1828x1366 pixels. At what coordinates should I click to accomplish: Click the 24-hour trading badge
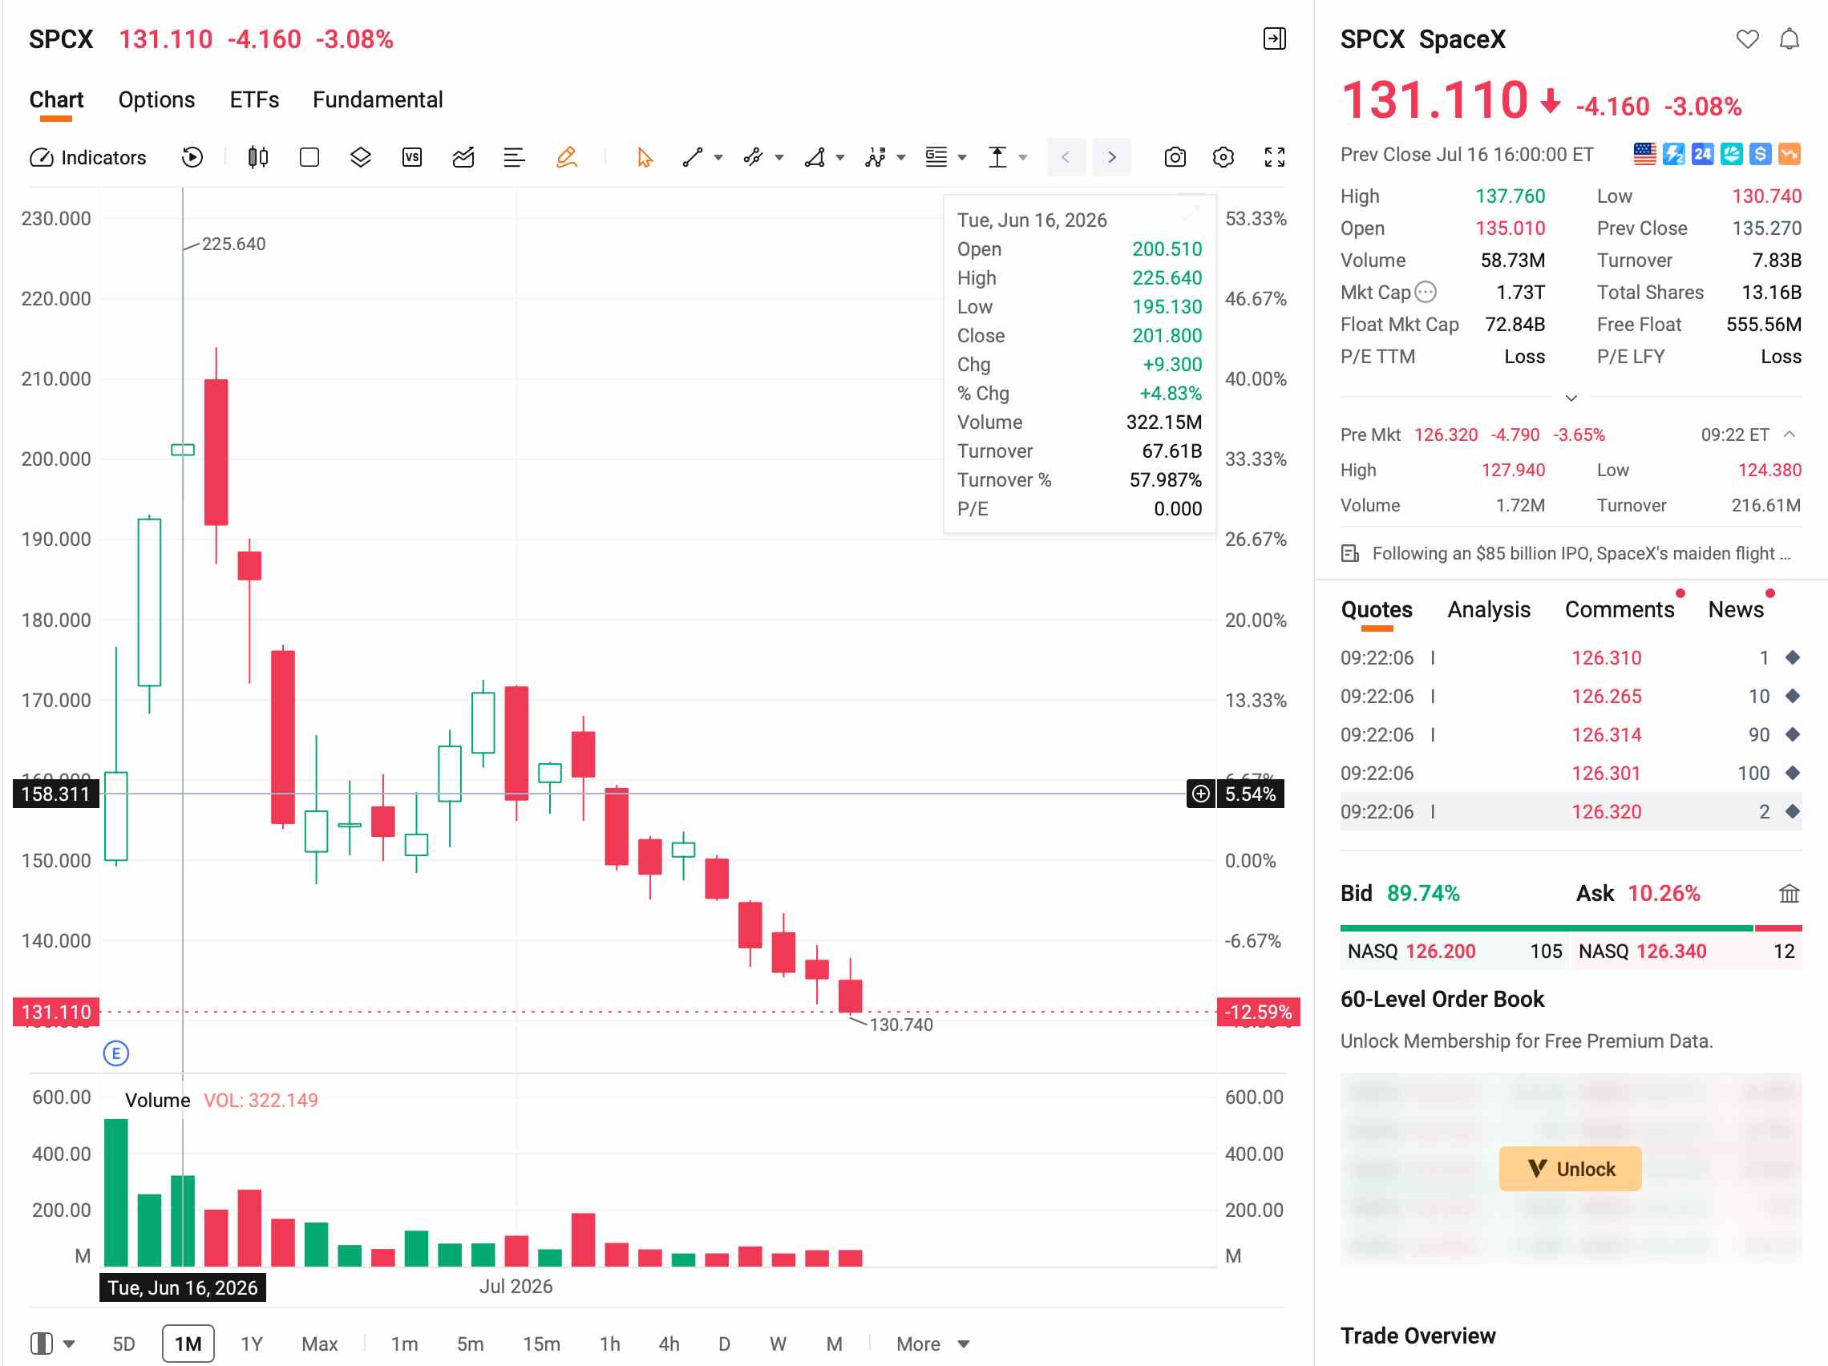click(x=1702, y=155)
